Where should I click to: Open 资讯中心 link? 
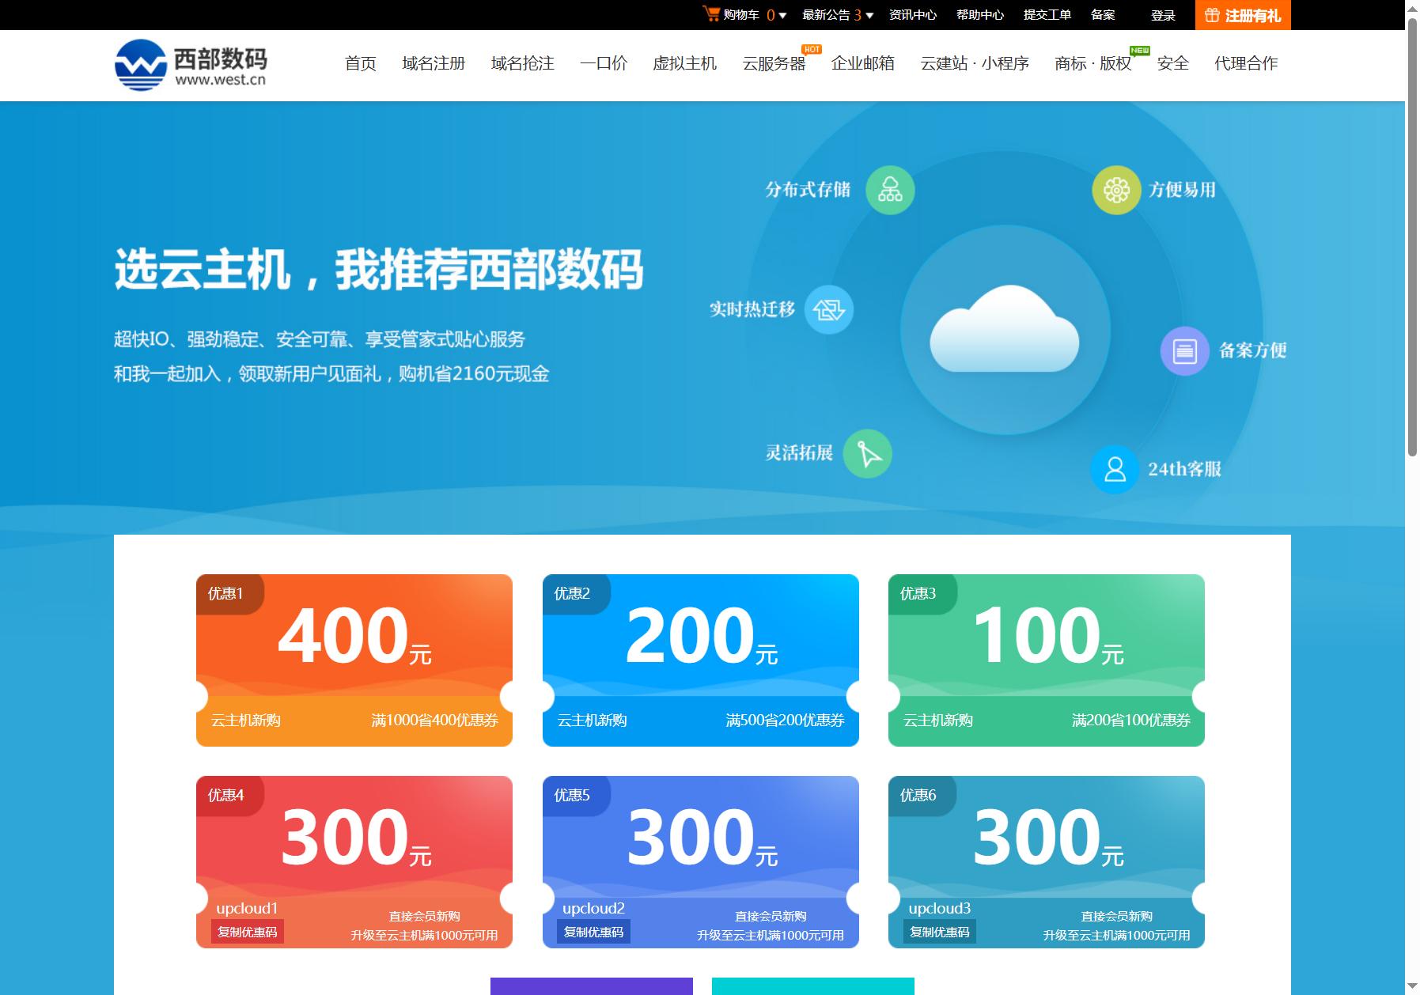click(x=913, y=15)
